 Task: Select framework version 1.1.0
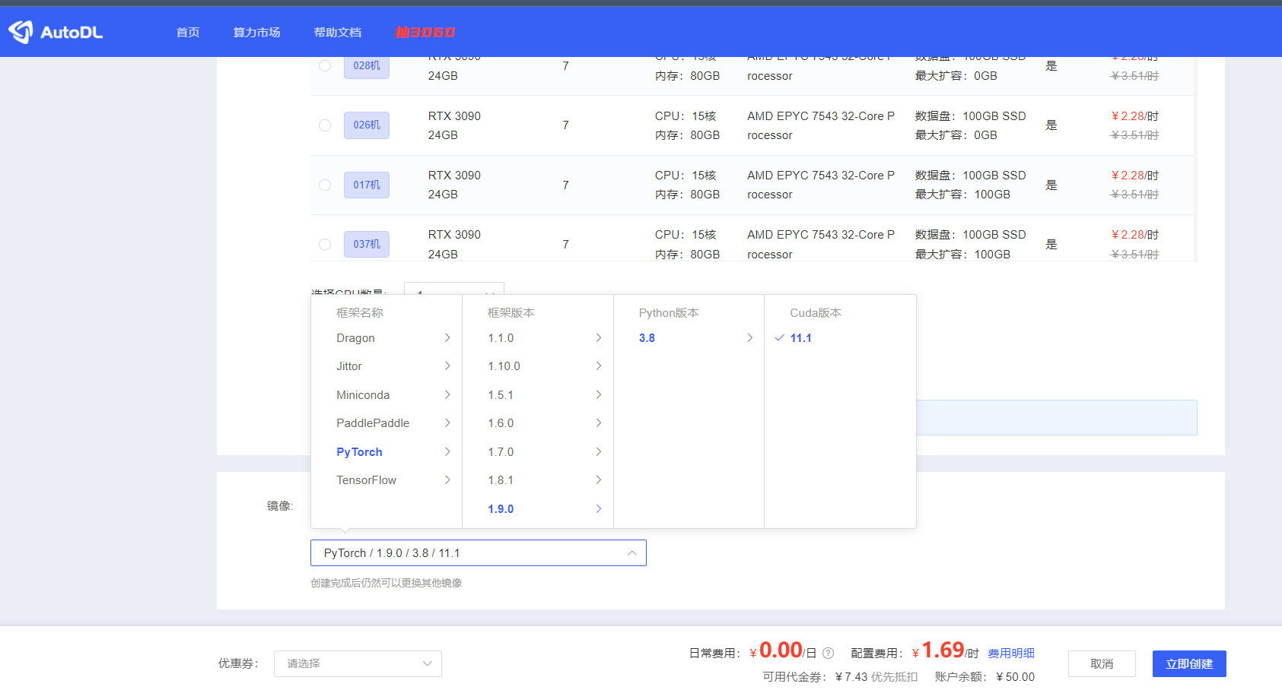click(x=501, y=338)
